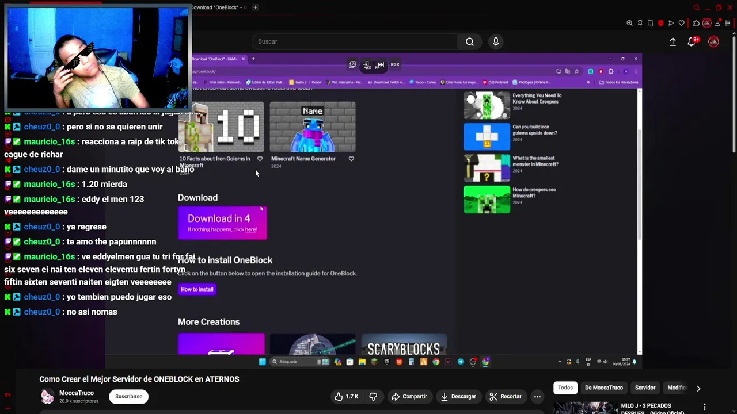This screenshot has height=414, width=737.
Task: Click the Suscribirse button
Action: click(128, 396)
